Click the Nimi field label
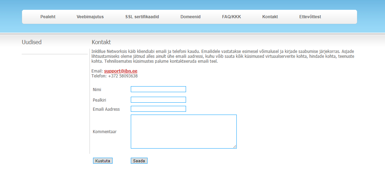This screenshot has height=171, width=385. tap(97, 90)
